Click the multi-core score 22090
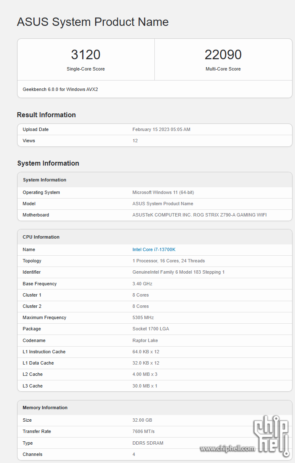Screen dimensions: 295x463 click(x=223, y=55)
